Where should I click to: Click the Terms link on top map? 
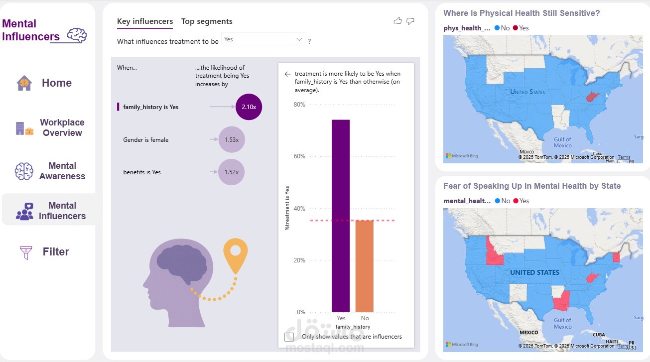coord(624,157)
